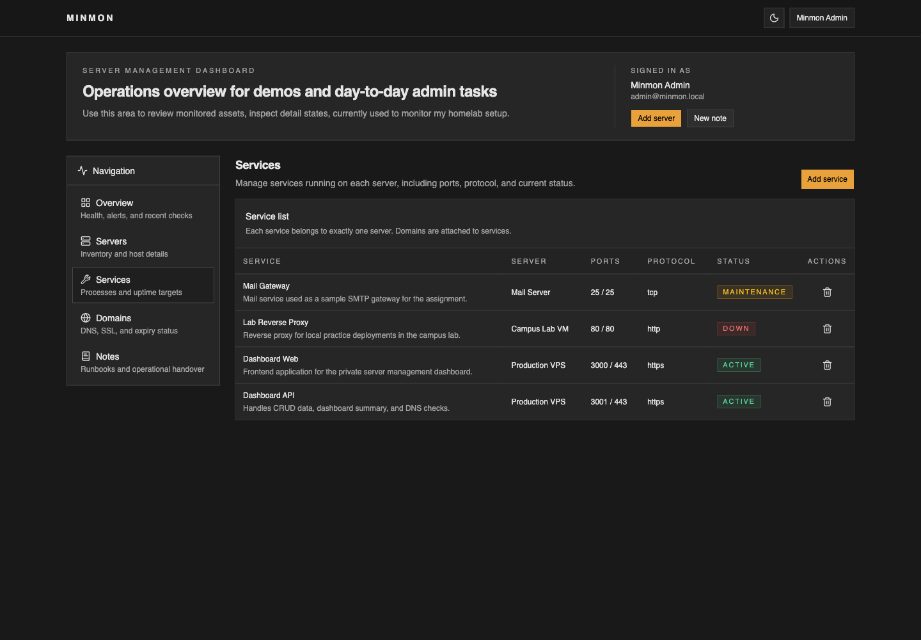Viewport: 921px width, 640px height.
Task: Delete the Lab Reverse Proxy service
Action: pyautogui.click(x=827, y=328)
